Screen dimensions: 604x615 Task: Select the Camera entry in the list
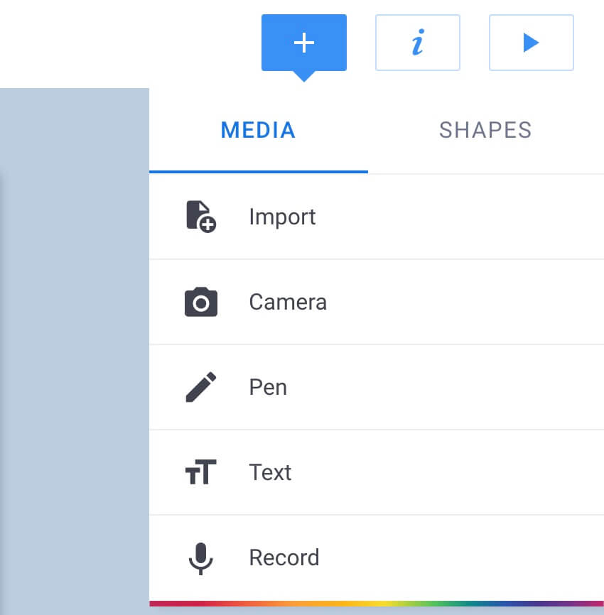(287, 301)
